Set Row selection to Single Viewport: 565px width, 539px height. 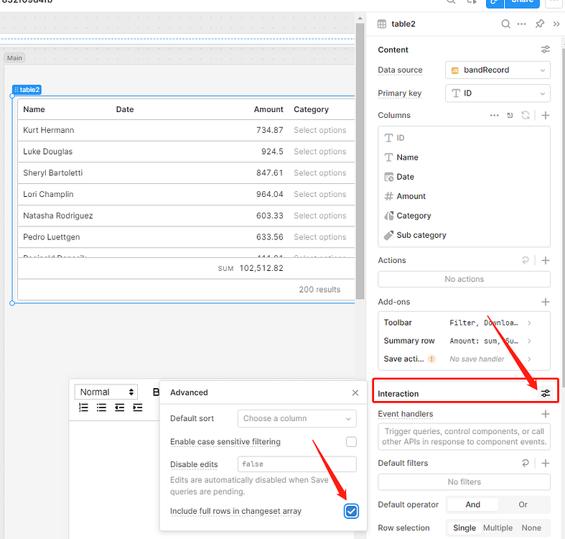(x=464, y=528)
